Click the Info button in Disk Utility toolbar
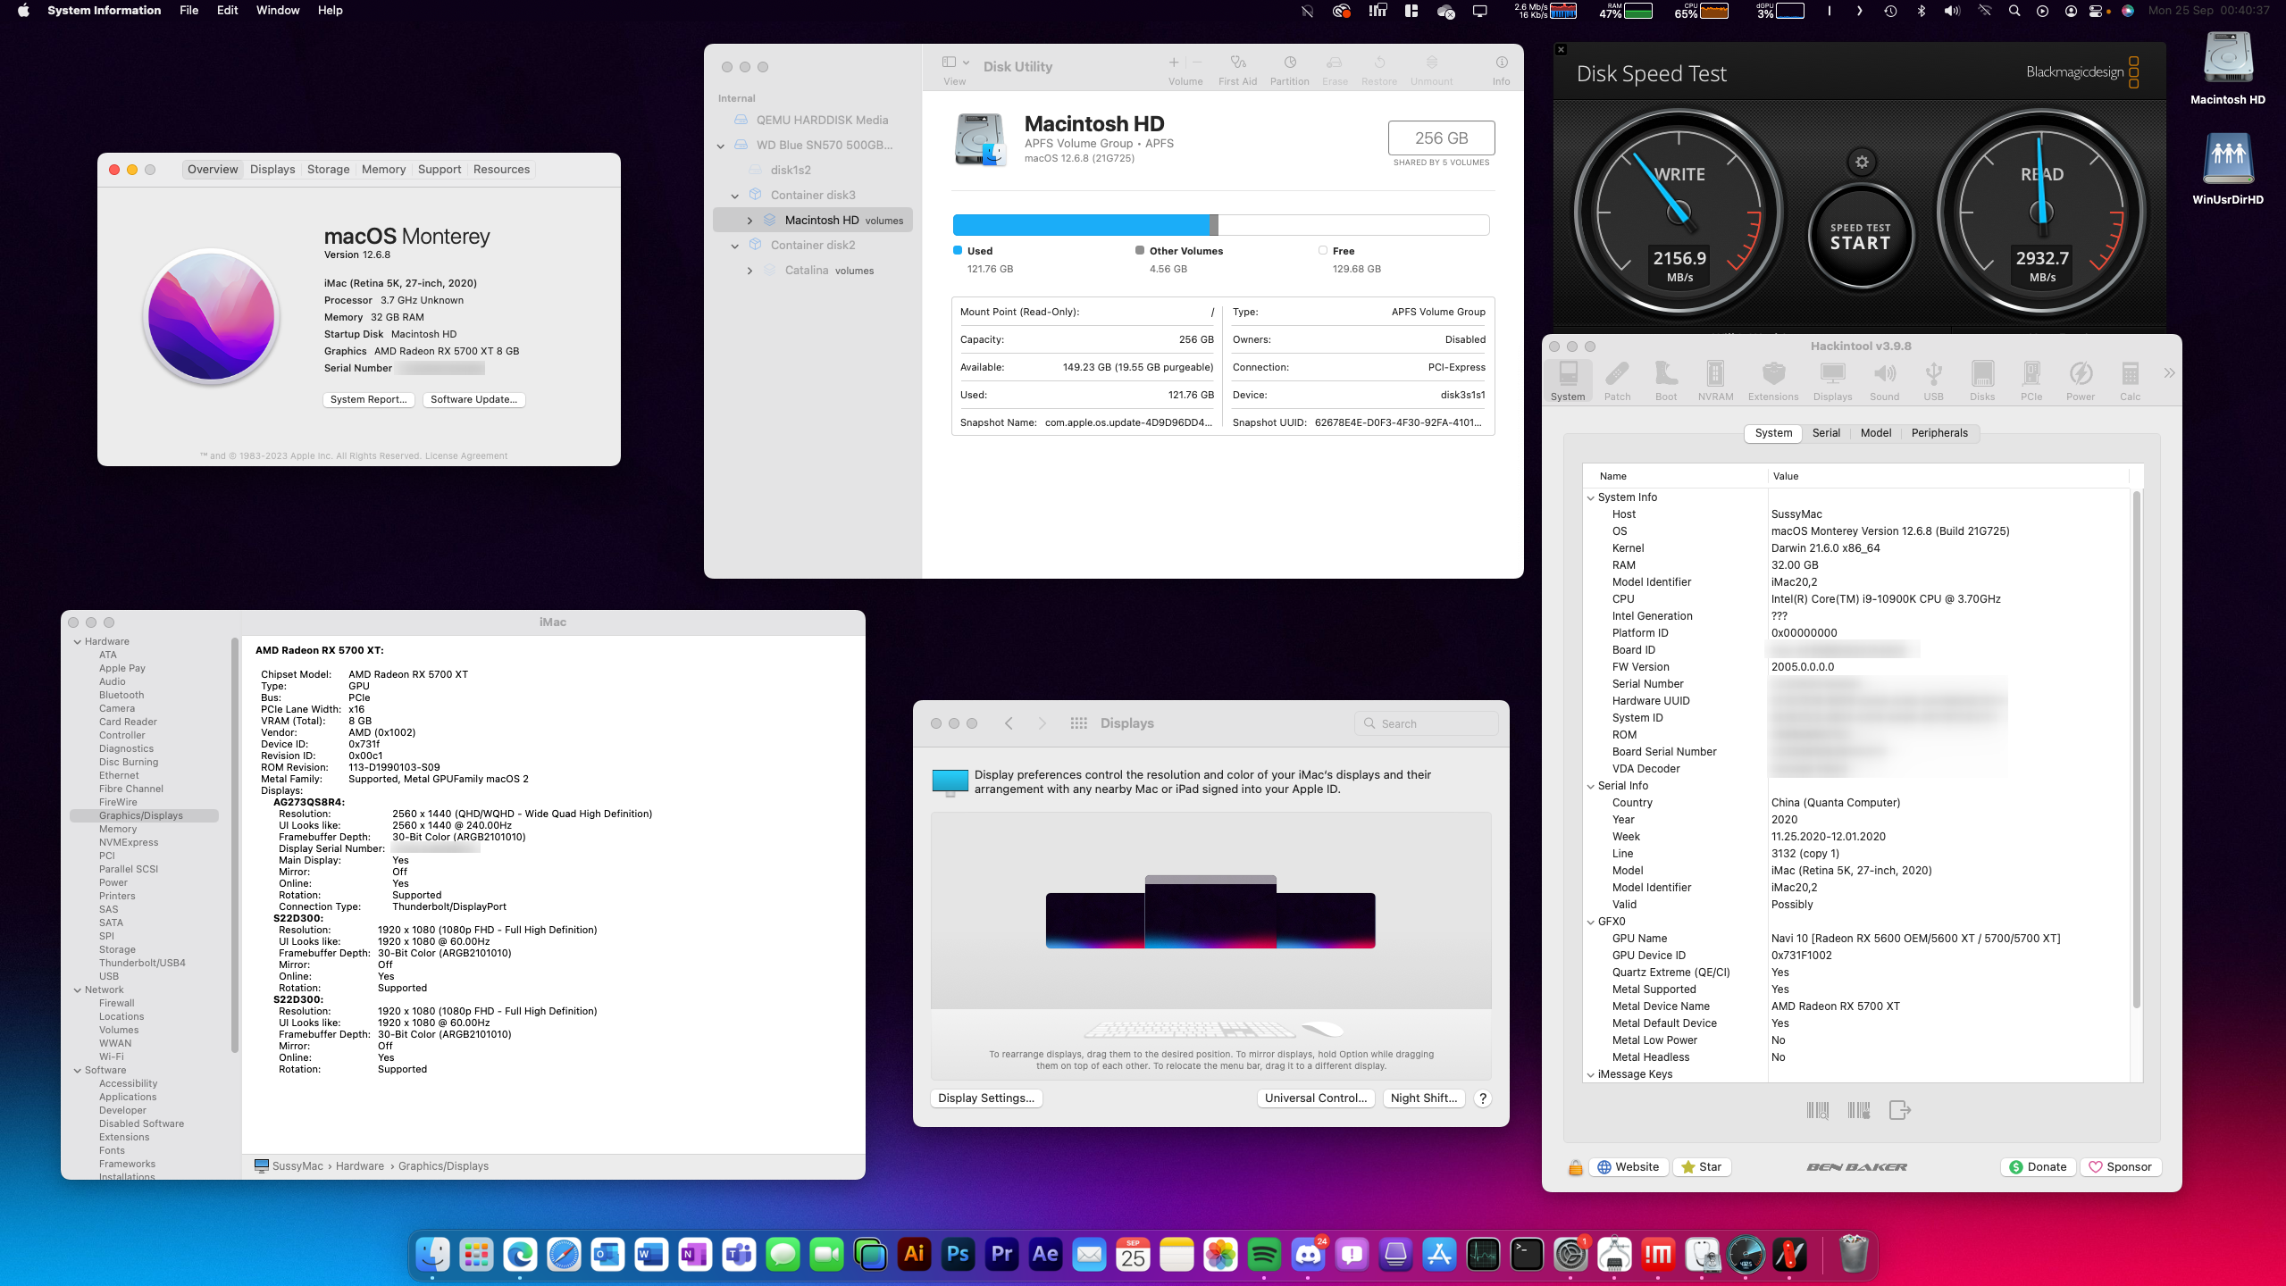Screen dimensions: 2286x1286 [1500, 67]
